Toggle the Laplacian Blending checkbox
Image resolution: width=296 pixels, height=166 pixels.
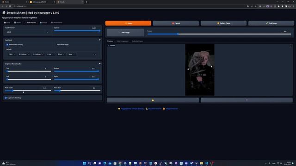6,98
